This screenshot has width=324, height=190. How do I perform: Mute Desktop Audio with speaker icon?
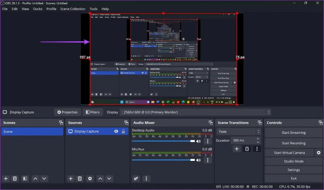198,141
